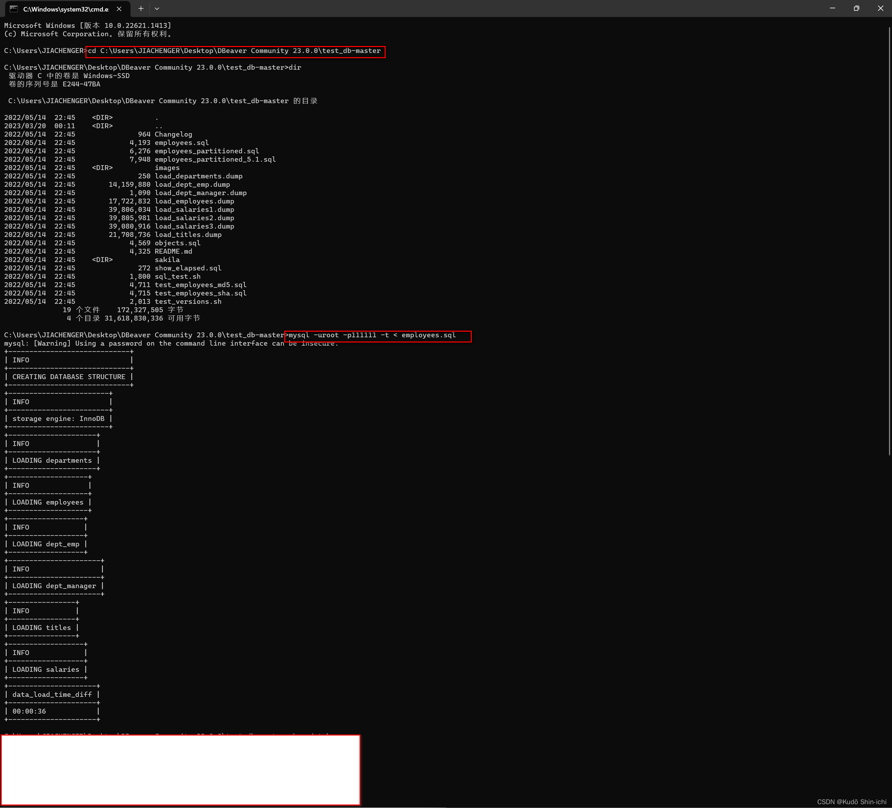Select the employees.sql filename in listing
Image resolution: width=892 pixels, height=808 pixels.
(181, 142)
